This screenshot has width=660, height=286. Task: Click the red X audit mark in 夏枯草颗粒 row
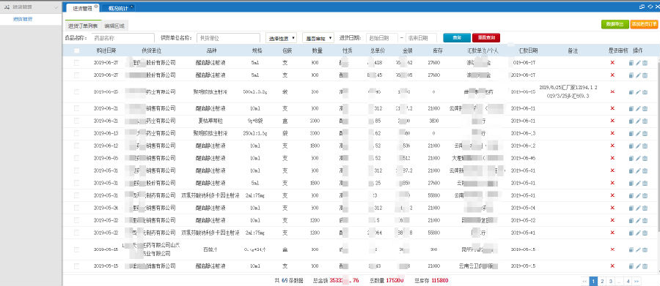tap(612, 121)
